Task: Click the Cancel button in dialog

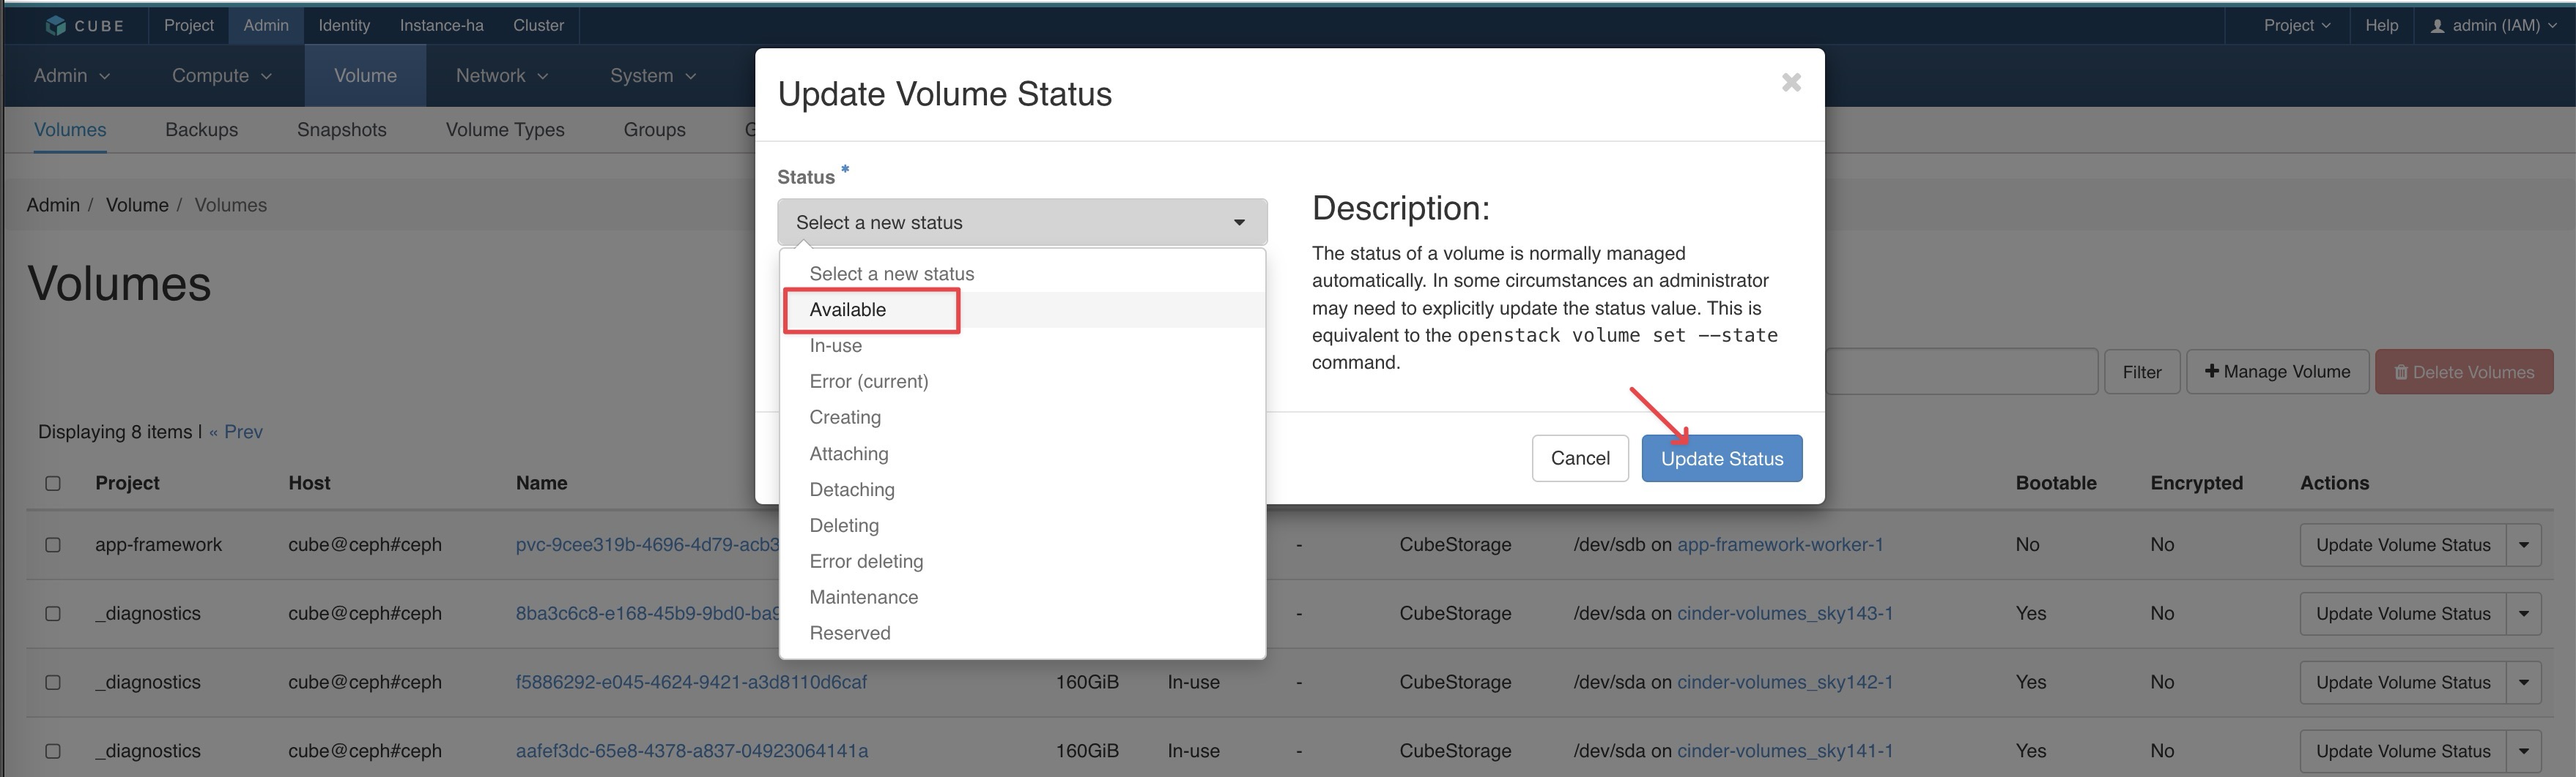Action: 1580,459
